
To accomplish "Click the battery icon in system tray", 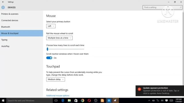I will tap(154, 100).
